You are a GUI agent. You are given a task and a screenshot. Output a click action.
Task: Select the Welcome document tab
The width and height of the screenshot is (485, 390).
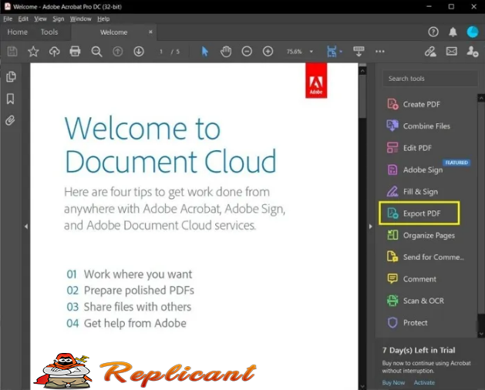[113, 32]
